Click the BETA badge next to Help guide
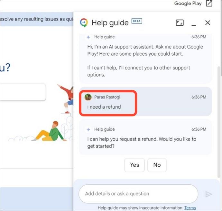The image size is (222, 211). pyautogui.click(x=137, y=21)
